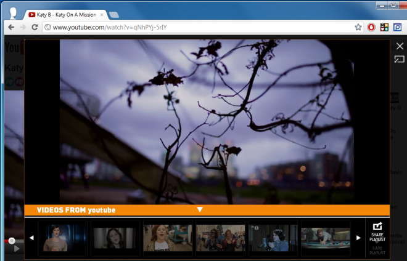Toggle the overlay size icon below the X
The height and width of the screenshot is (261, 407).
(400, 59)
